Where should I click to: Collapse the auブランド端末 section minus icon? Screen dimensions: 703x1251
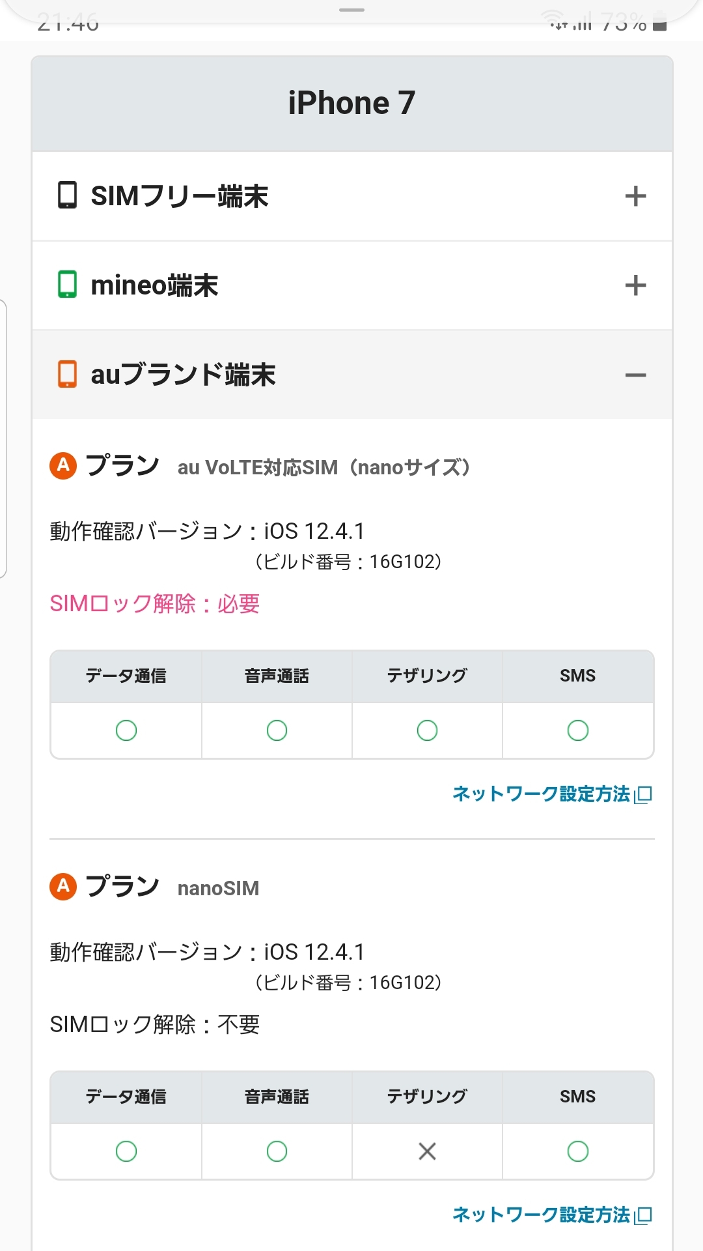[x=635, y=375]
